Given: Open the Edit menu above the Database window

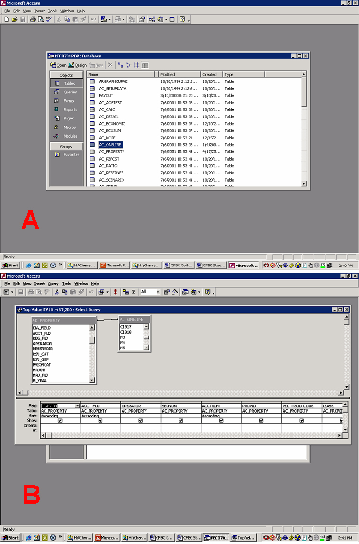Looking at the screenshot, I should click(x=17, y=11).
